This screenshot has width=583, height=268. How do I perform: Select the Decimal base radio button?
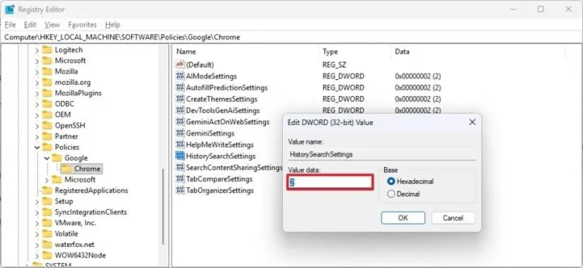(391, 194)
